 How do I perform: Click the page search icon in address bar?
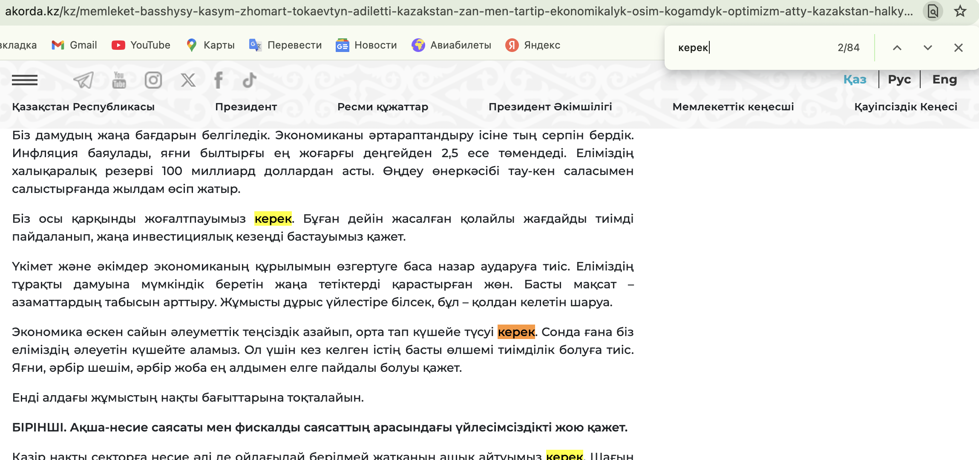pos(933,11)
